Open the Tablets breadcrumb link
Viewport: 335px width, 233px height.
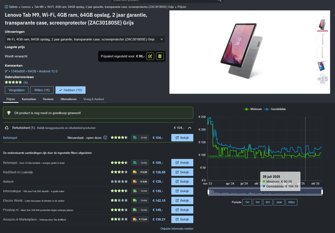click(13, 7)
